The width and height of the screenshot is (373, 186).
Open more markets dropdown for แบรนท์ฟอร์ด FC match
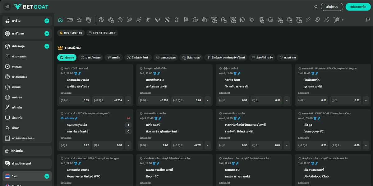click(208, 100)
